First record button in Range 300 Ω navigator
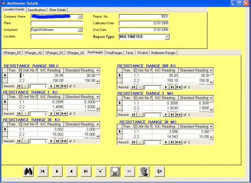This screenshot has height=183, width=251. 19,86
